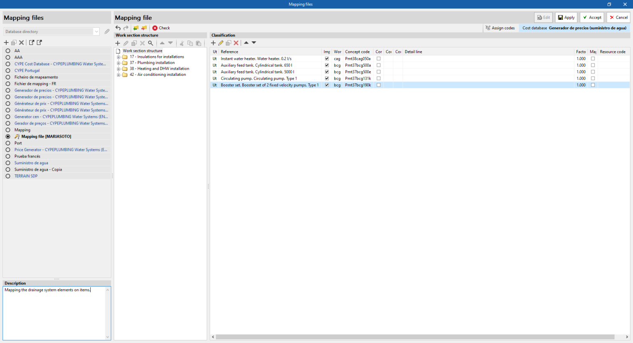Click the scroll down arrow in Description box
This screenshot has height=343, width=633.
[x=108, y=337]
